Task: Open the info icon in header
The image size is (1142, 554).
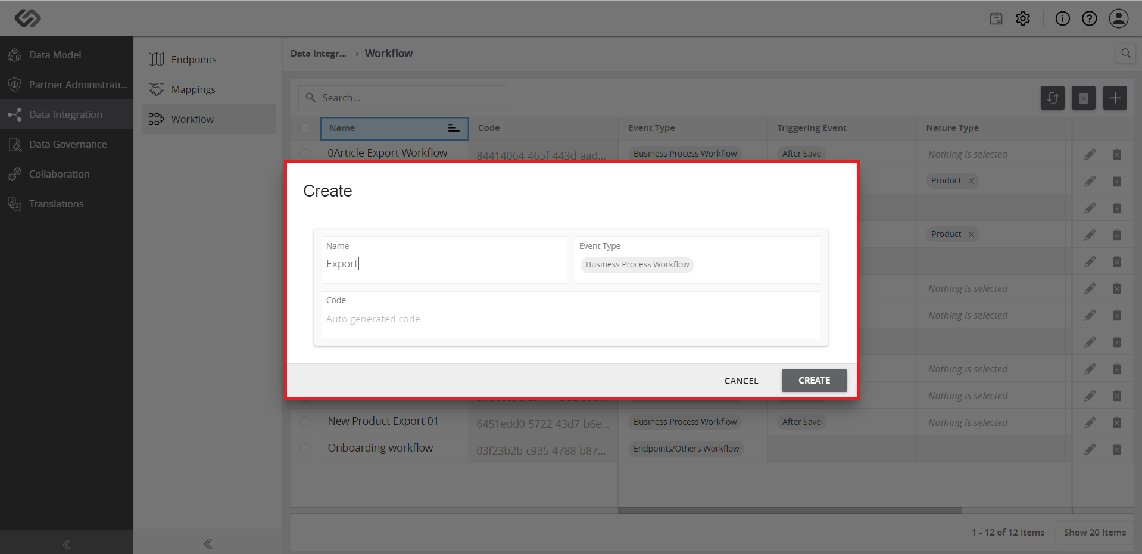Action: (1063, 18)
